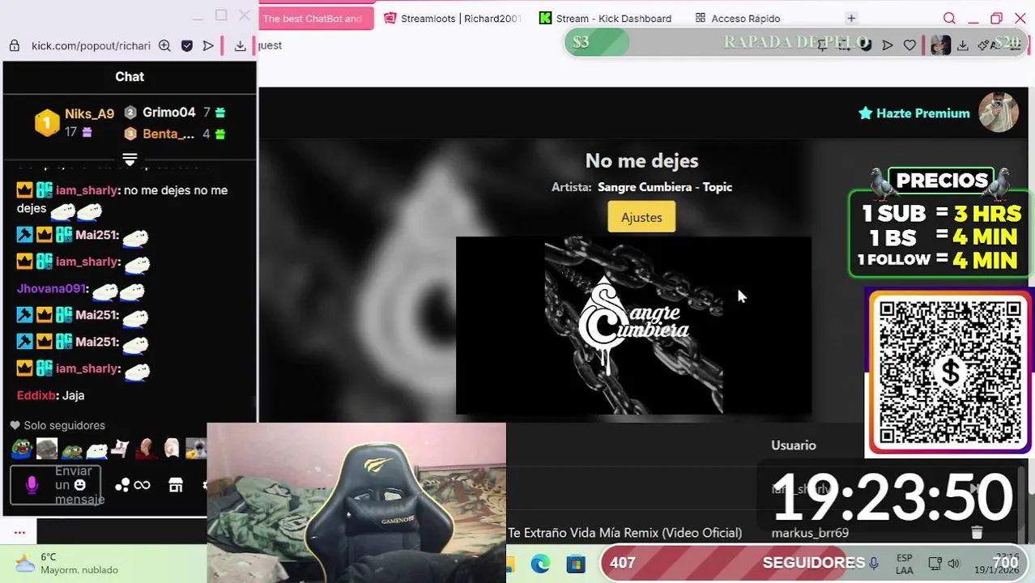Open Grimo04 leaderboard entry
1035x583 pixels.
175,113
